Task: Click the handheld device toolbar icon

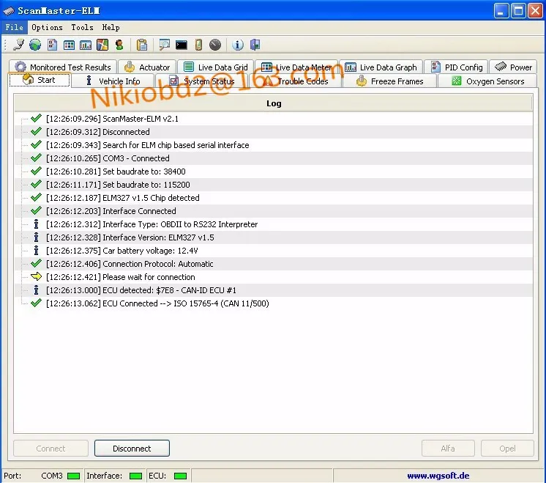Action: click(198, 45)
